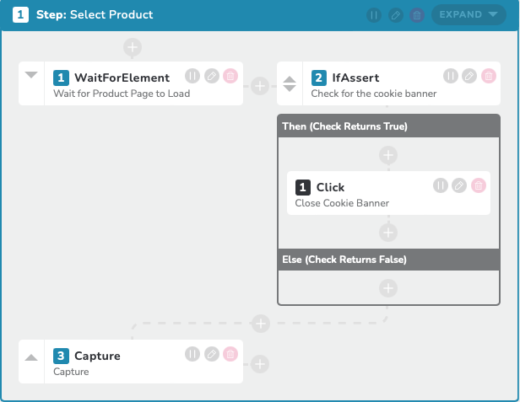
Task: Edit the Capture action
Action: click(x=212, y=354)
